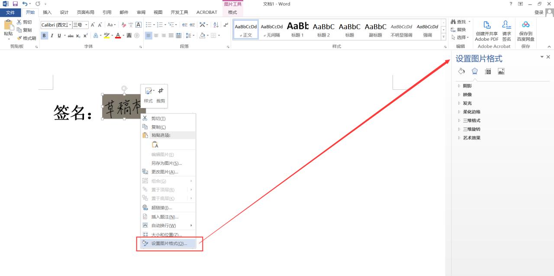Select the 正文 style thumbnail
Image resolution: width=554 pixels, height=276 pixels.
(246, 29)
